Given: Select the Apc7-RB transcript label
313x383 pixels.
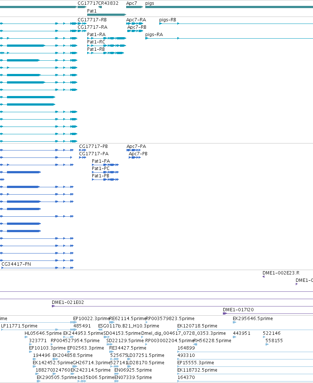Looking at the screenshot, I should coord(137,27).
